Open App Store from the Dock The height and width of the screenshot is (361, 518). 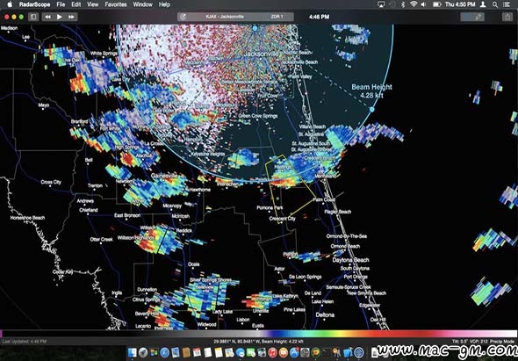coord(294,352)
